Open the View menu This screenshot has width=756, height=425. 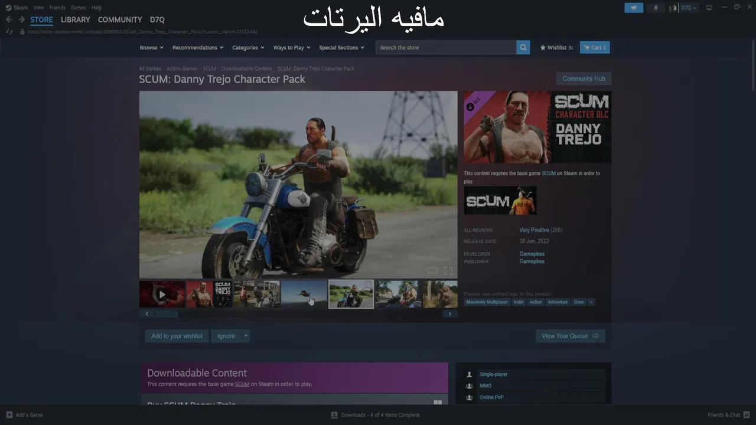click(38, 8)
